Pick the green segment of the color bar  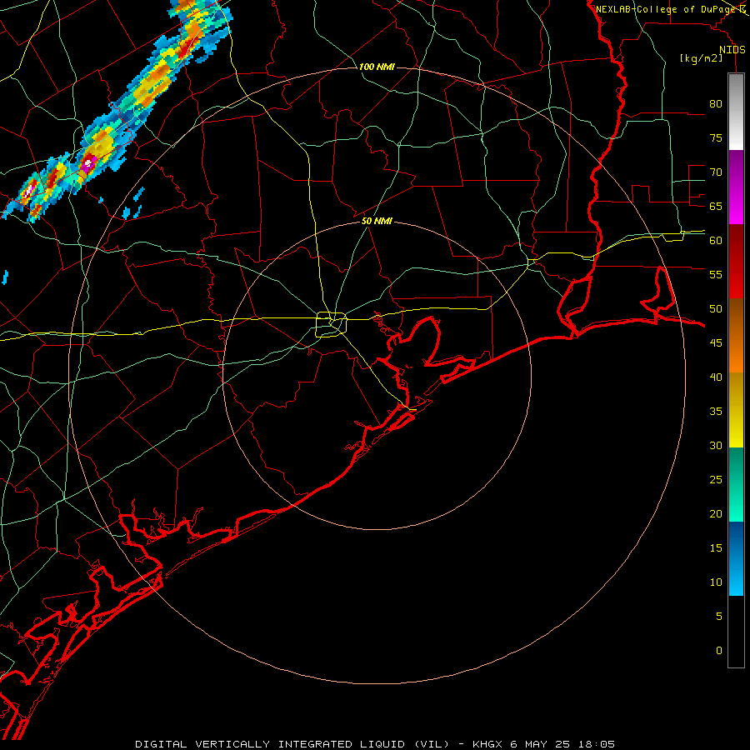click(736, 484)
